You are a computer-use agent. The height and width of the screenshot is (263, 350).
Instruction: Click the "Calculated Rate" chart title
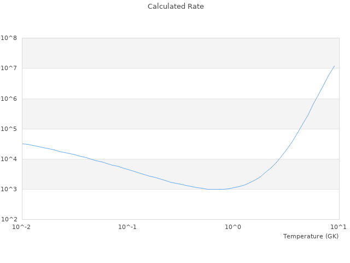[x=175, y=7]
